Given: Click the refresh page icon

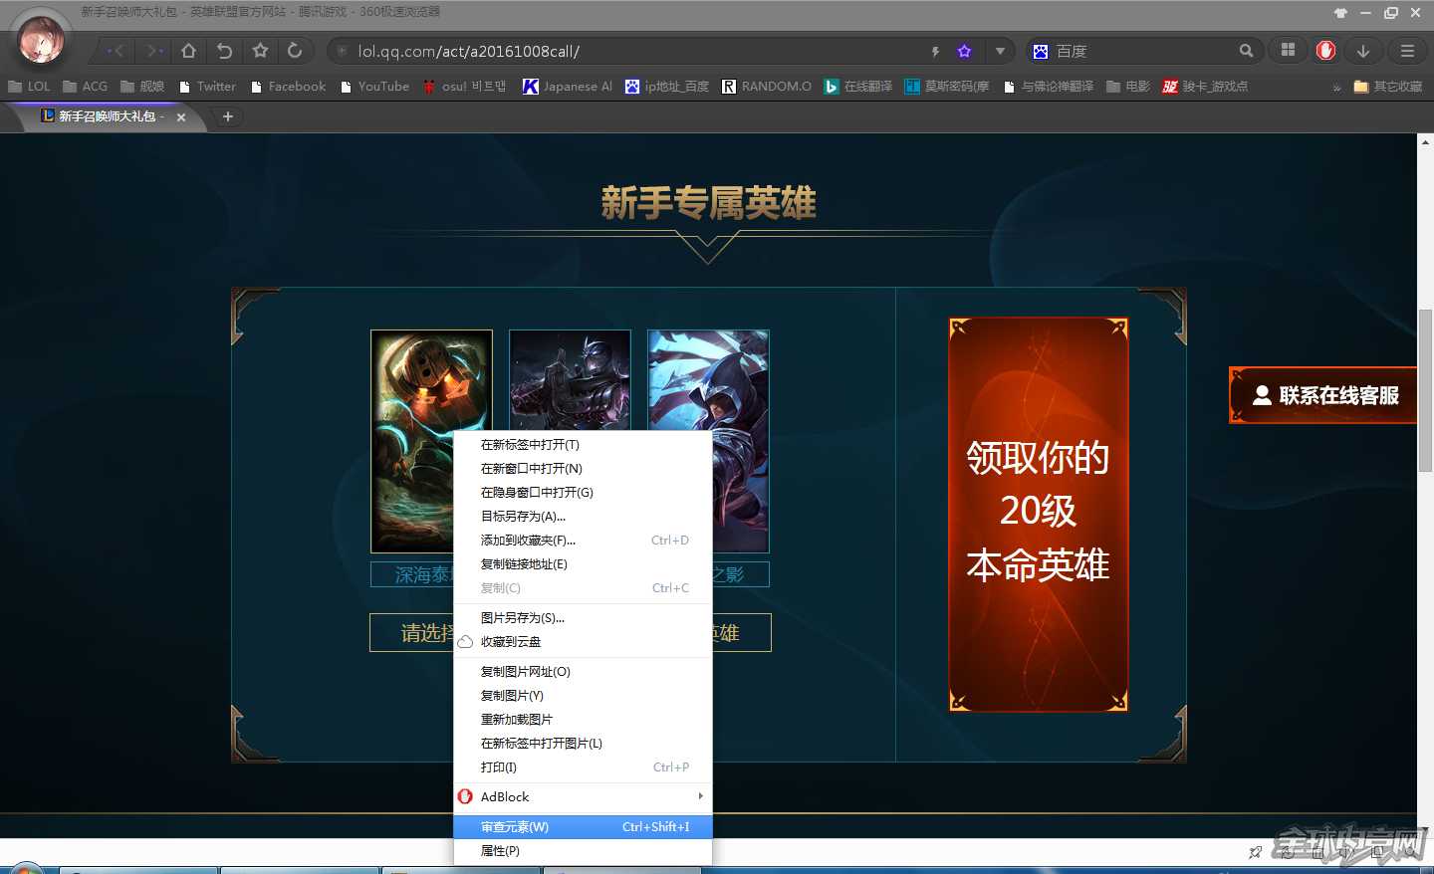Looking at the screenshot, I should (295, 51).
